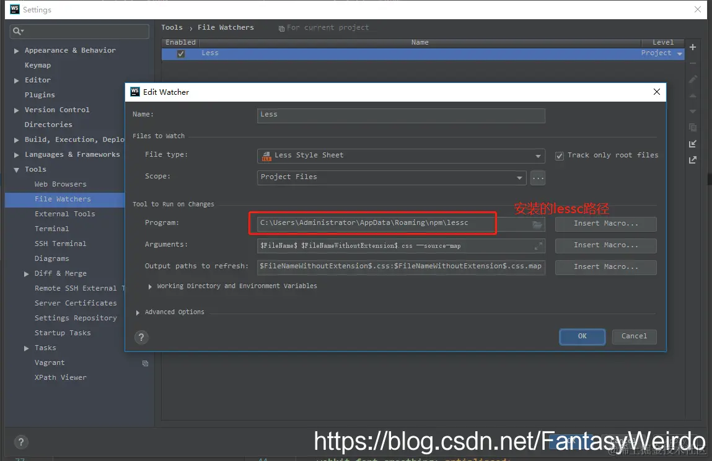This screenshot has height=461, width=712.
Task: Click the Settings window help question icon
Action: click(21, 442)
